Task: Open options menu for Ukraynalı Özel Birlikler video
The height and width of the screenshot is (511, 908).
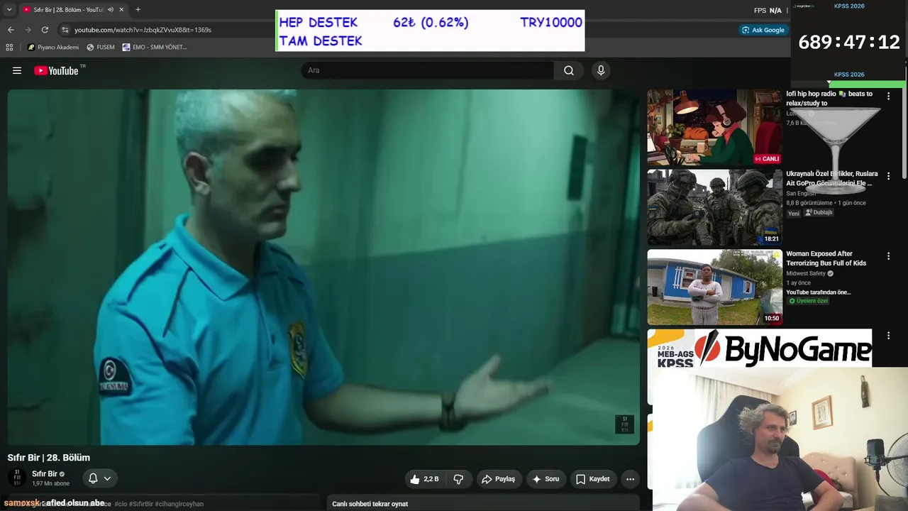Action: click(888, 176)
